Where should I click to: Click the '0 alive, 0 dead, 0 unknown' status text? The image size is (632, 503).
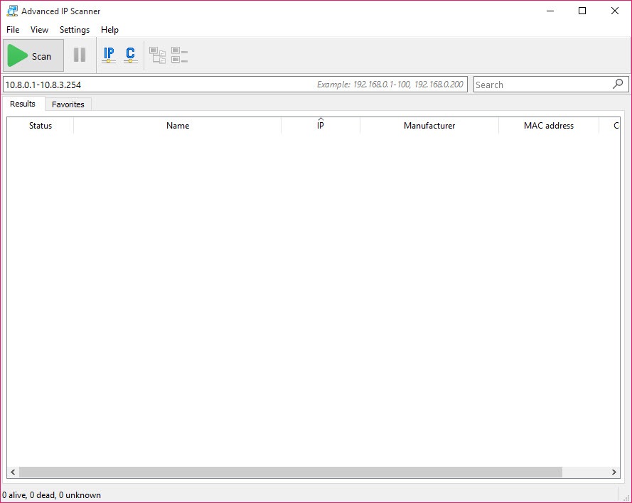pyautogui.click(x=52, y=495)
